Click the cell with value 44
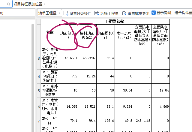The height and width of the screenshot is (132, 192). (x=106, y=76)
